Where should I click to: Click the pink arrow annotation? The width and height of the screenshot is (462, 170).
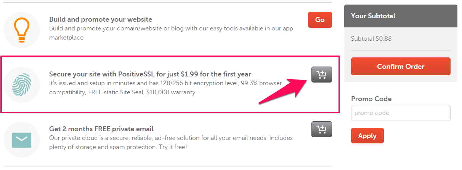[284, 89]
